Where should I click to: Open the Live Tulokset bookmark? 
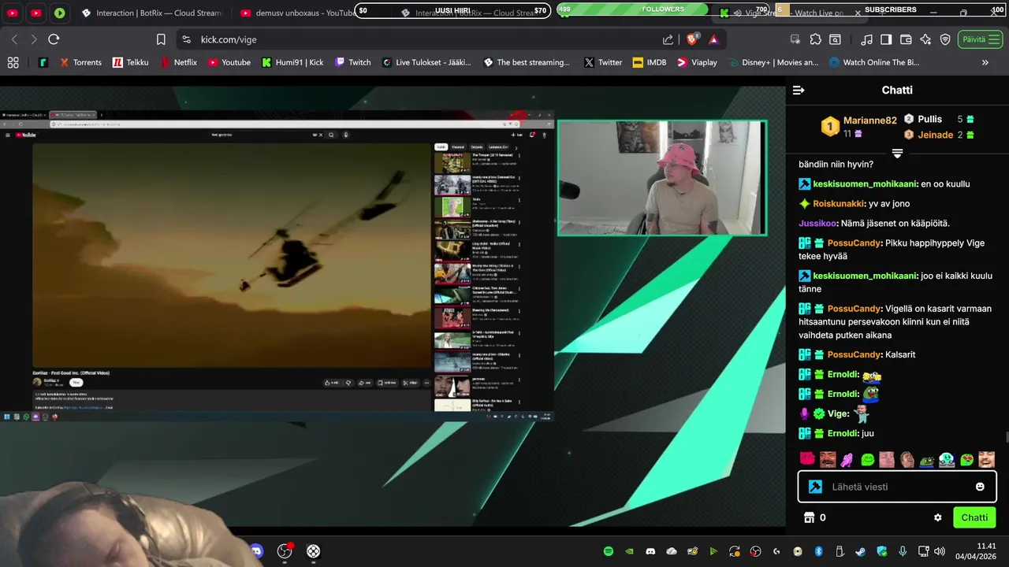pos(426,62)
